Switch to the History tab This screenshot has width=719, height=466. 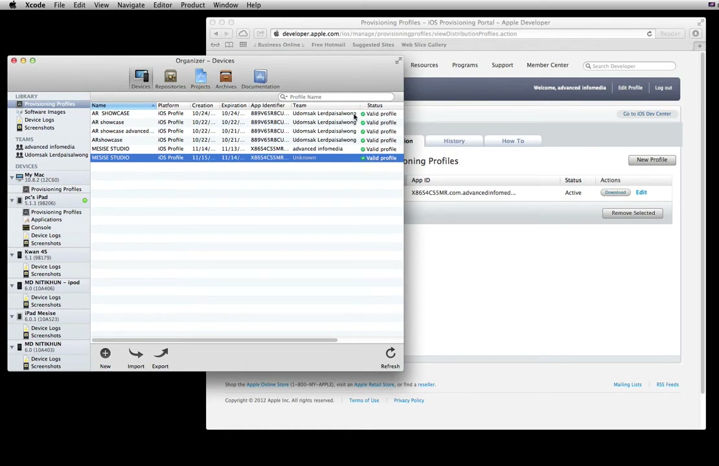coord(454,141)
